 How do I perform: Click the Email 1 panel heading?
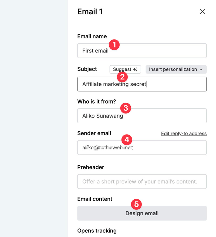click(90, 12)
